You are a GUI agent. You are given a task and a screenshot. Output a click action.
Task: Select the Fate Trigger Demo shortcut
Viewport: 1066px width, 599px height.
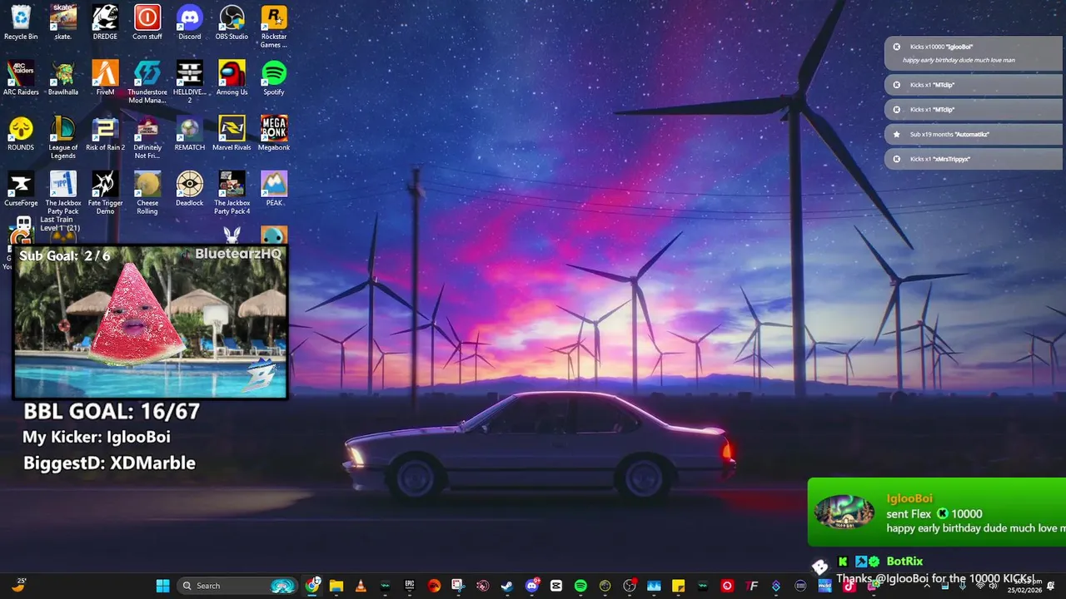coord(105,193)
